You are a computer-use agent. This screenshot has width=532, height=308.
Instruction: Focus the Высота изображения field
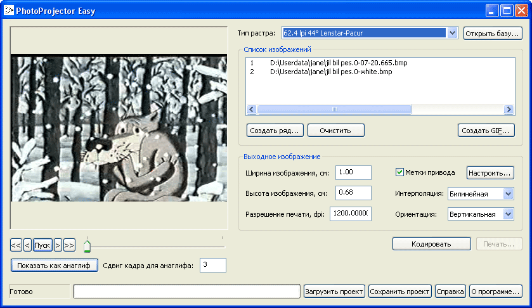(353, 193)
